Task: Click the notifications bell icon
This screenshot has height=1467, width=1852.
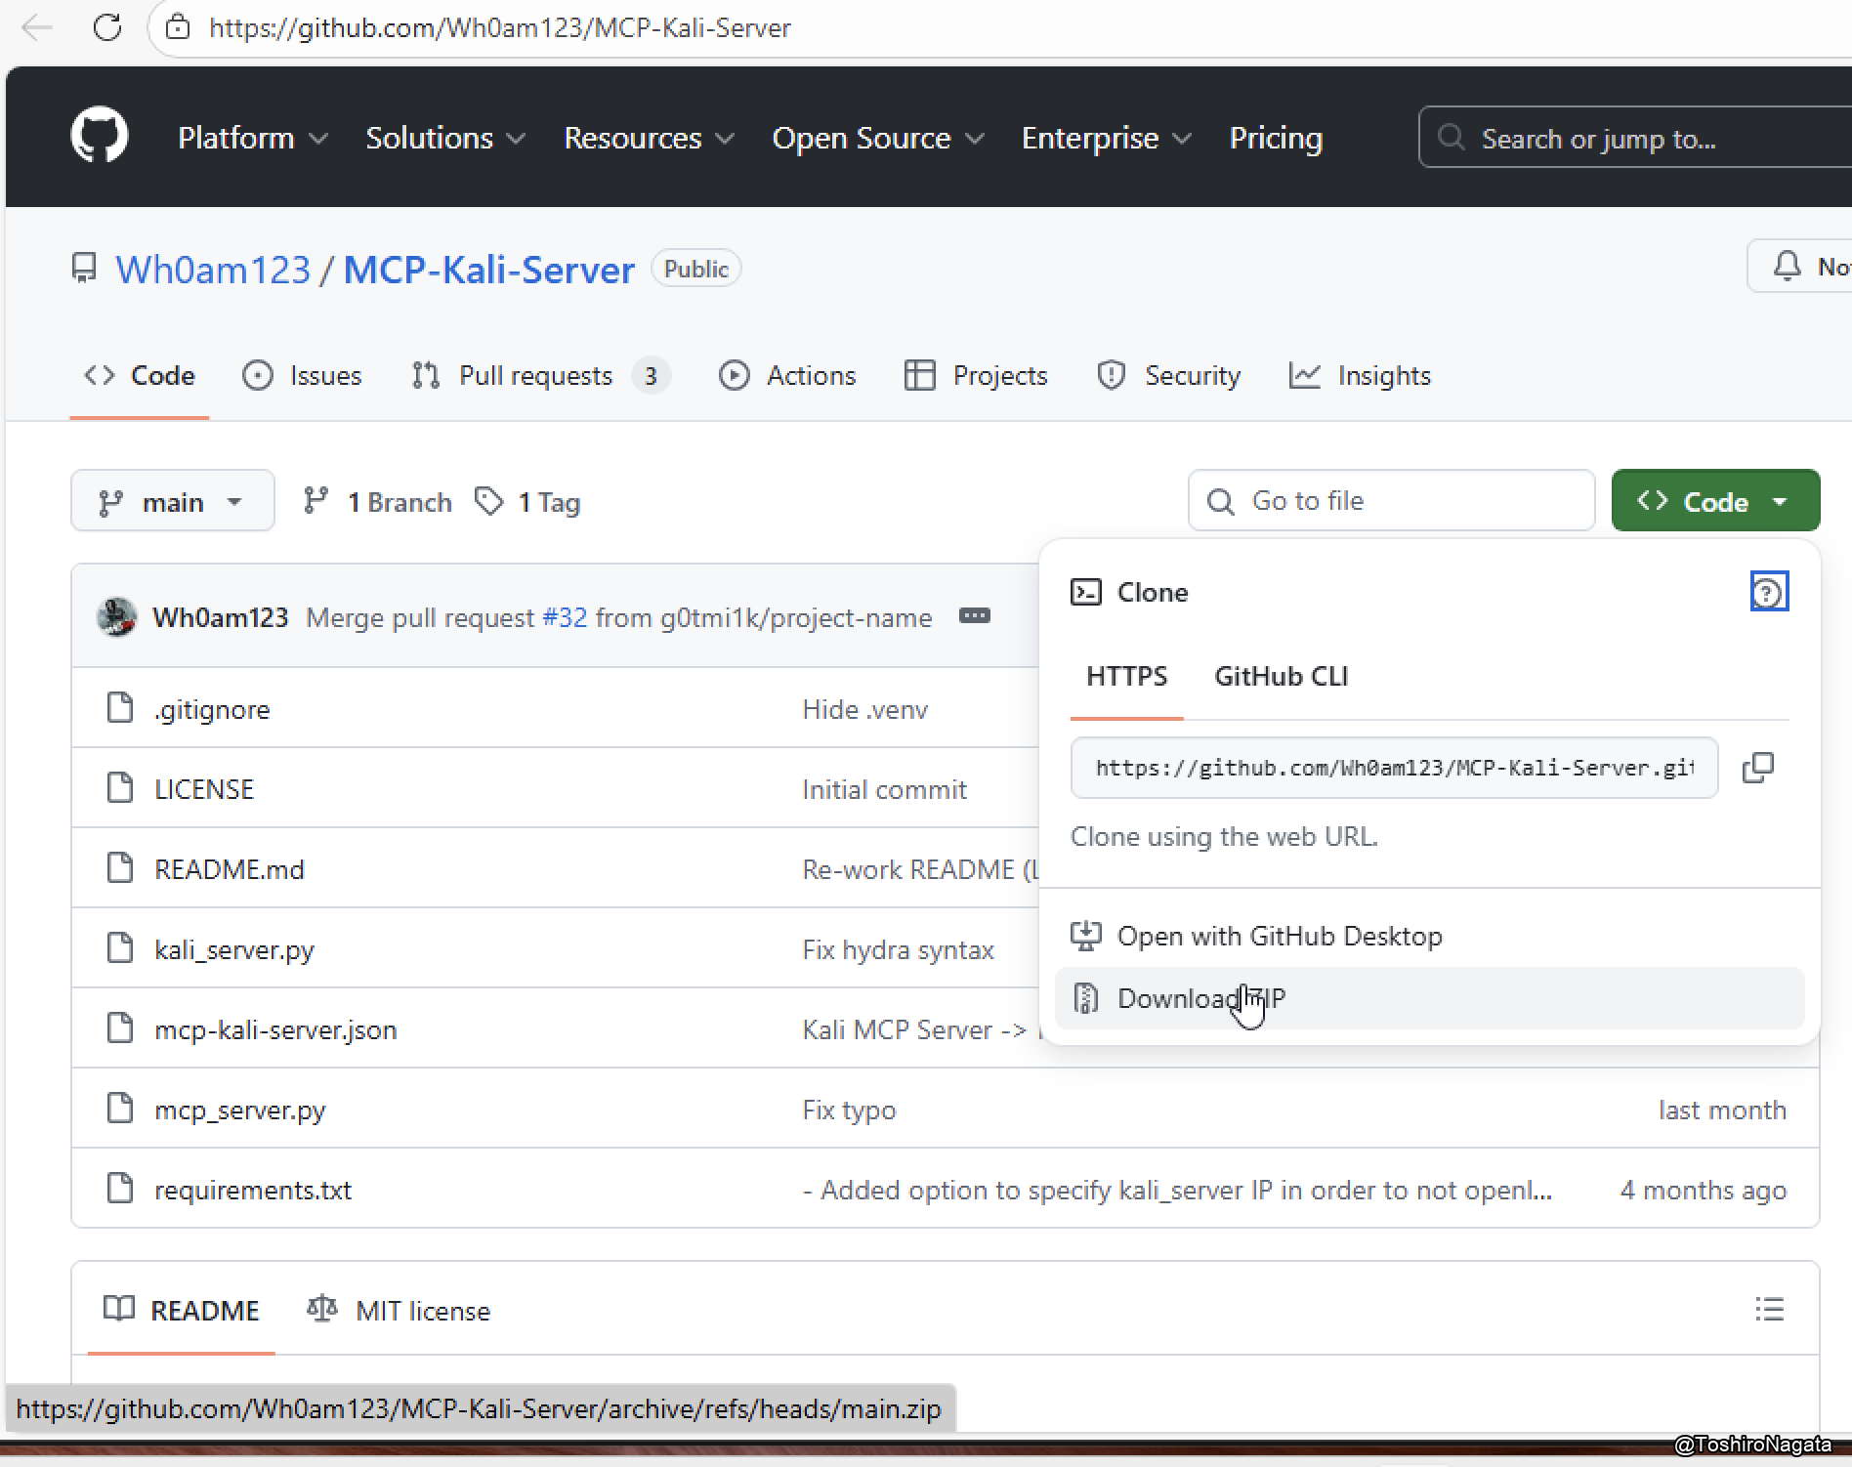Action: point(1788,266)
